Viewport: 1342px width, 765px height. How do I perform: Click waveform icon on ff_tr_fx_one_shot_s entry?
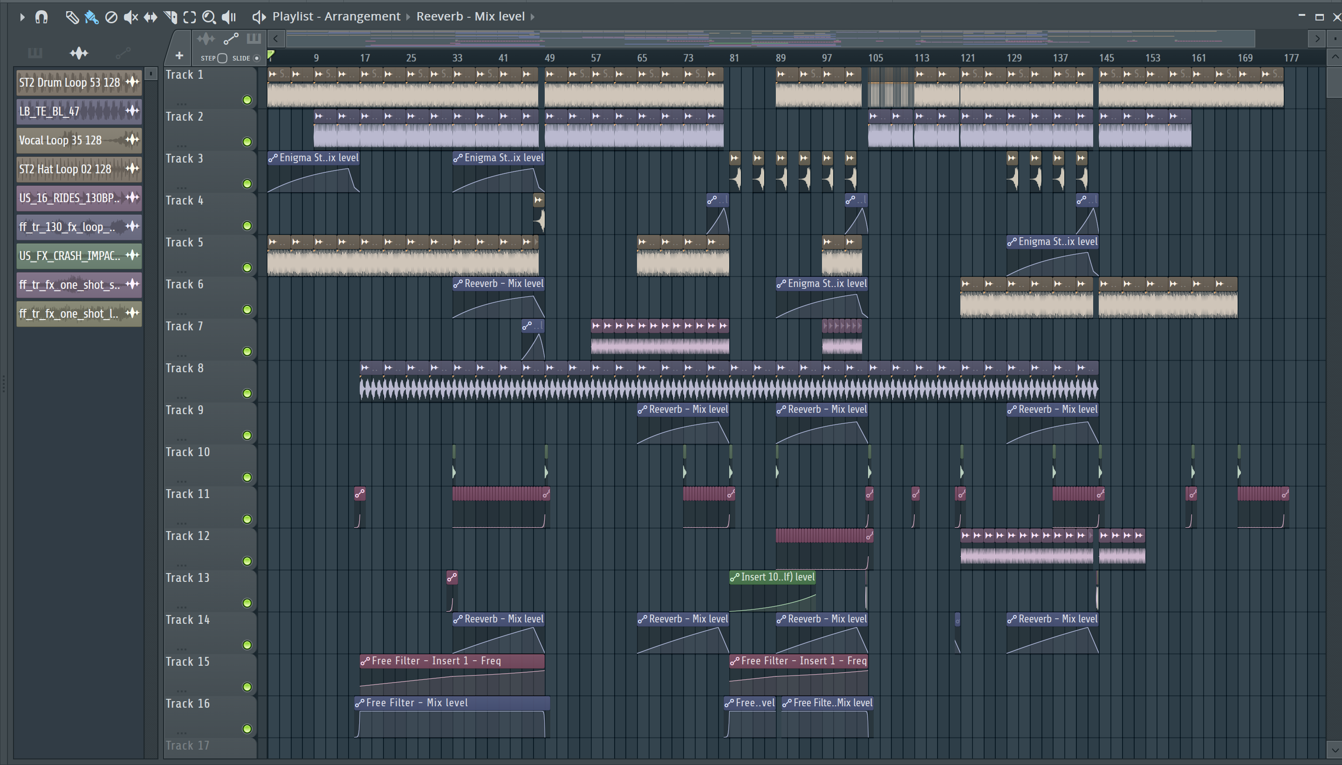click(x=132, y=284)
